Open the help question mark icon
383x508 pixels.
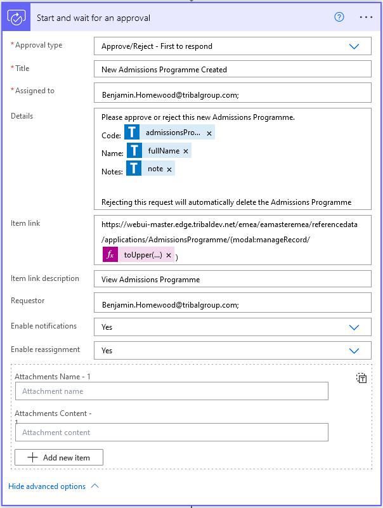pos(339,17)
